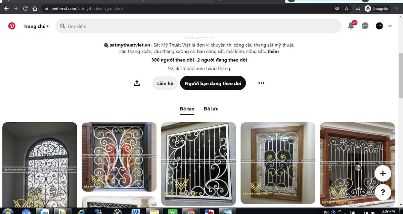
Task: Click the Liên hệ button
Action: pos(165,83)
